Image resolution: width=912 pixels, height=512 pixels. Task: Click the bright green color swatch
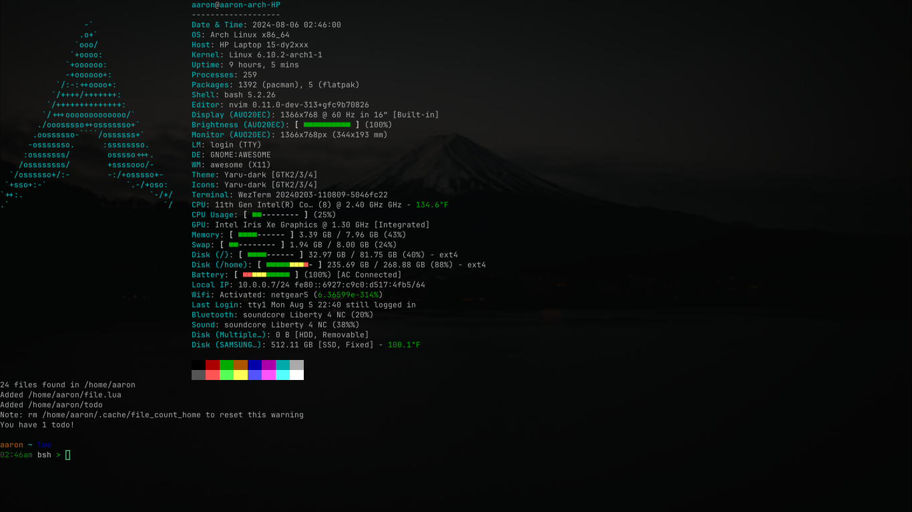226,375
